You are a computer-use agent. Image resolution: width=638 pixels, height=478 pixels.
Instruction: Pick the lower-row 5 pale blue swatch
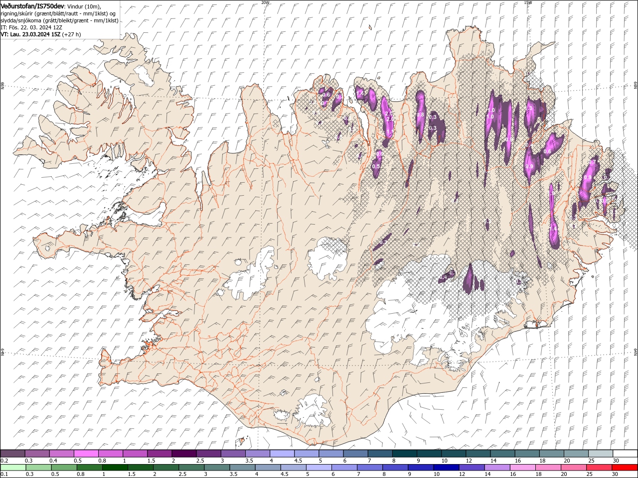click(318, 468)
